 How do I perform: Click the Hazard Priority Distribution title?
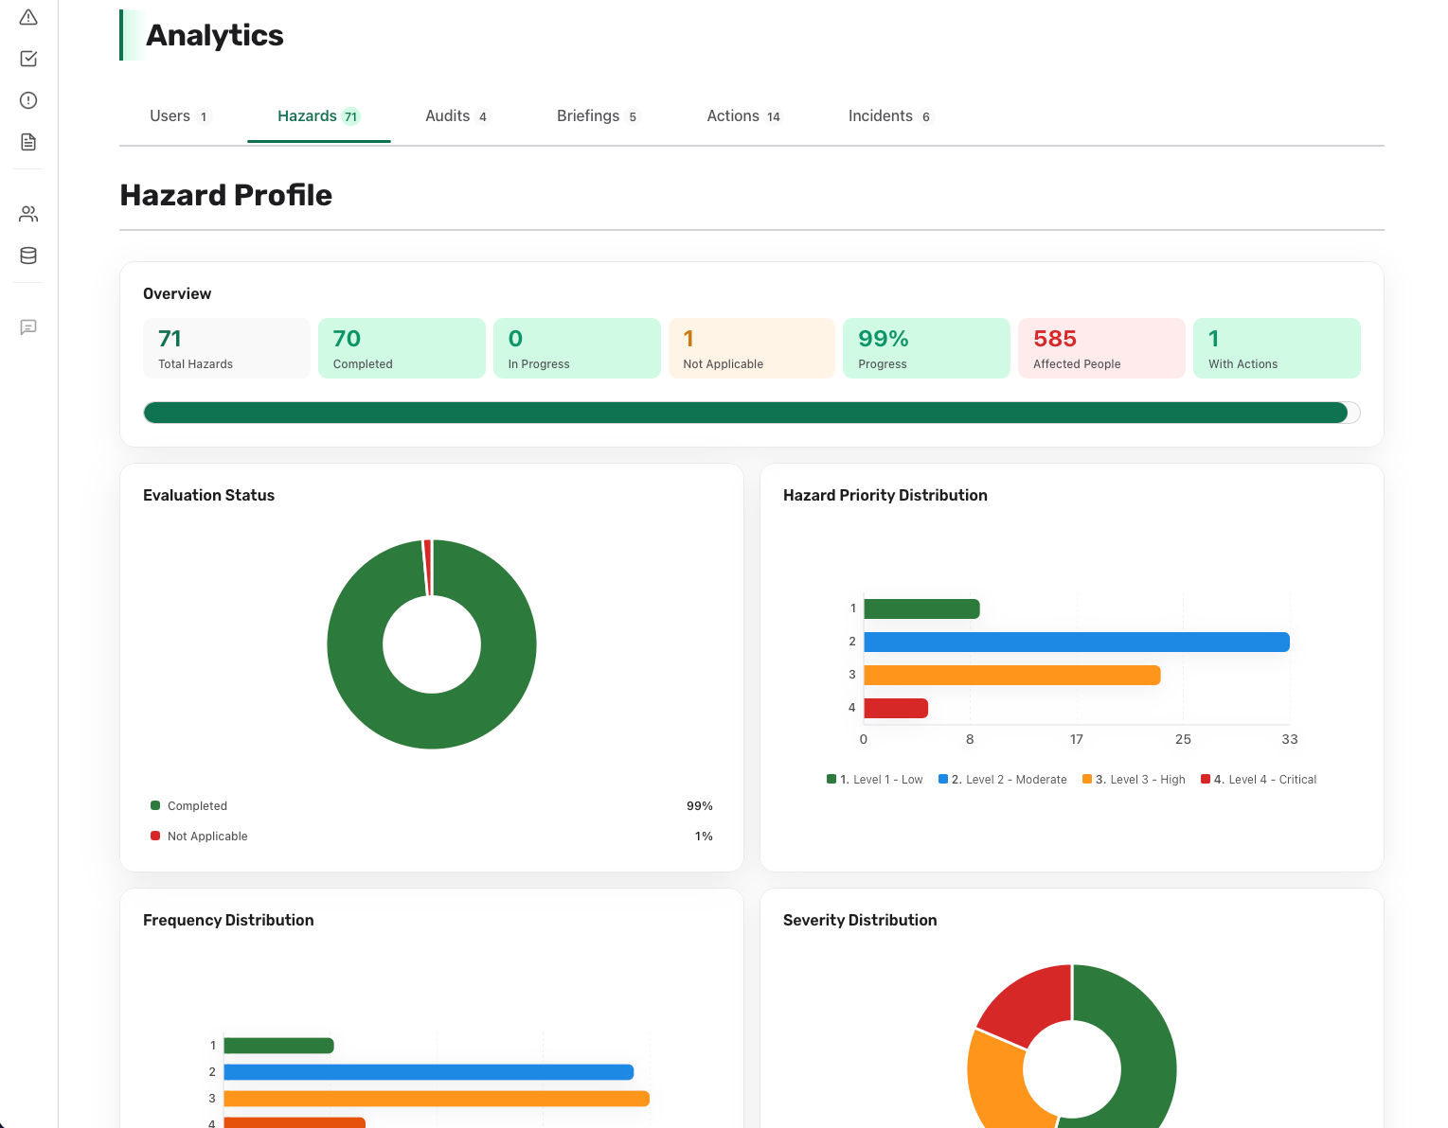point(885,495)
